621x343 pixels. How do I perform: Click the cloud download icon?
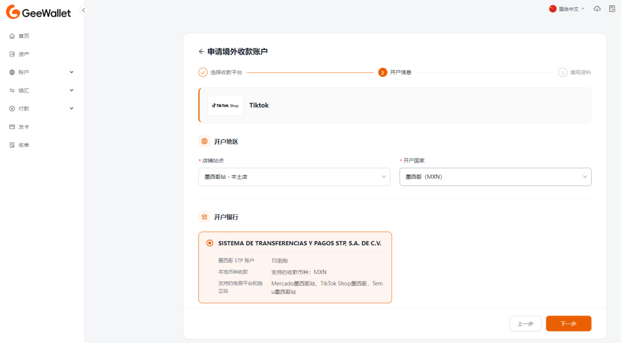(x=597, y=9)
